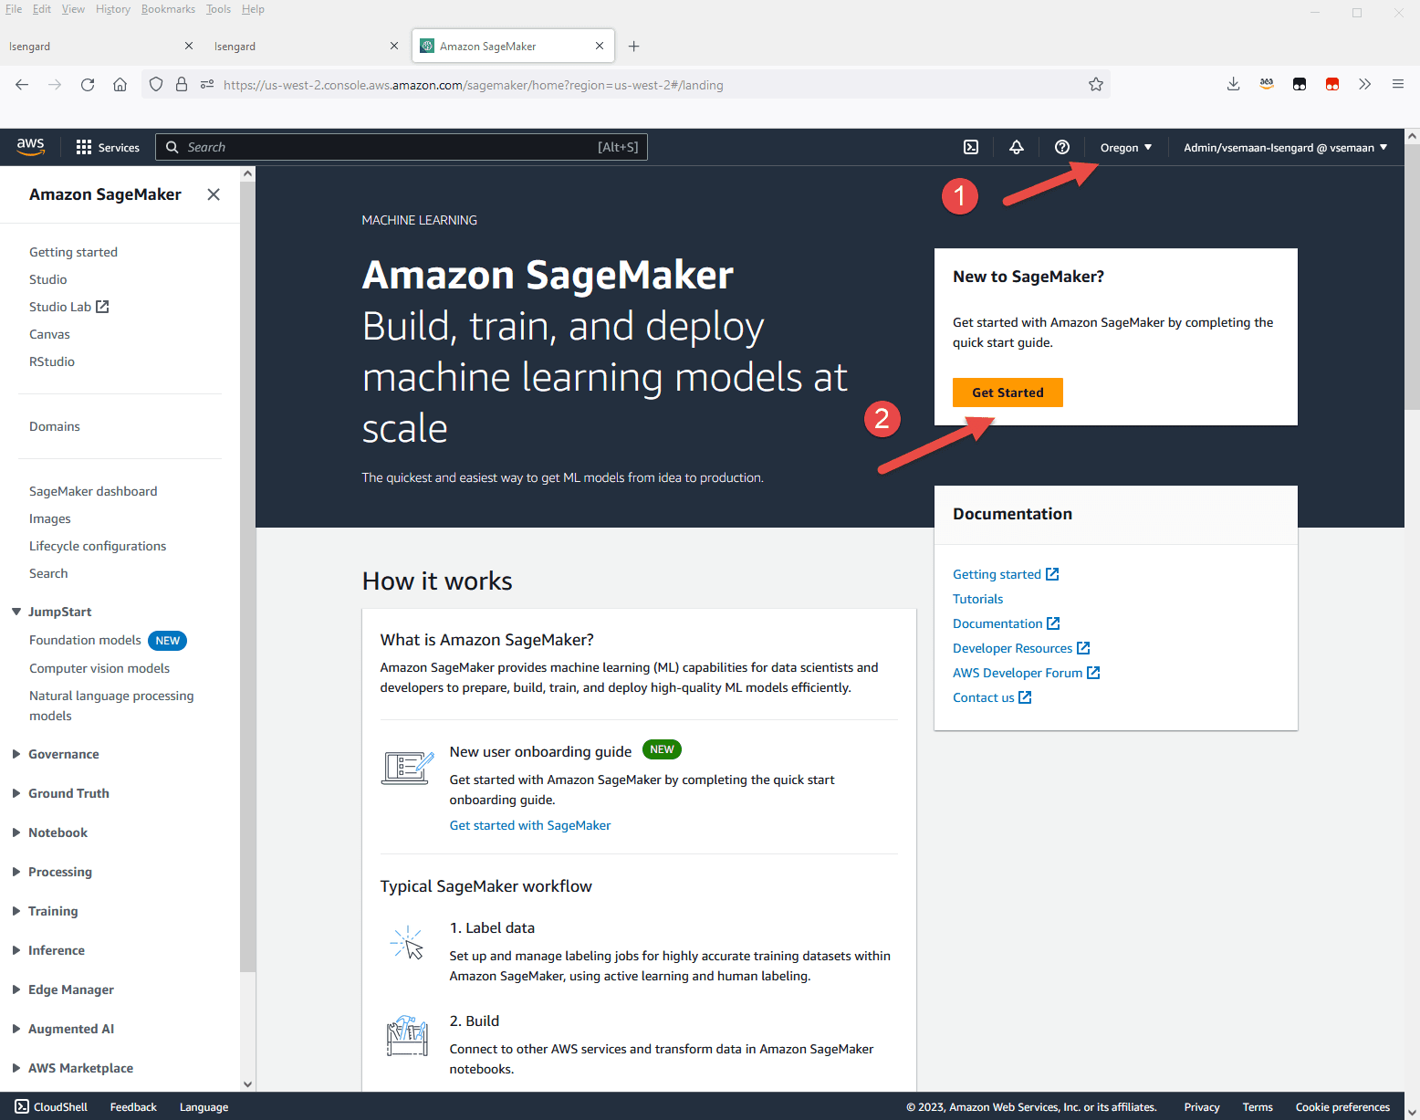Viewport: 1420px width, 1120px height.
Task: Open the Privacy footer link
Action: (x=1201, y=1107)
